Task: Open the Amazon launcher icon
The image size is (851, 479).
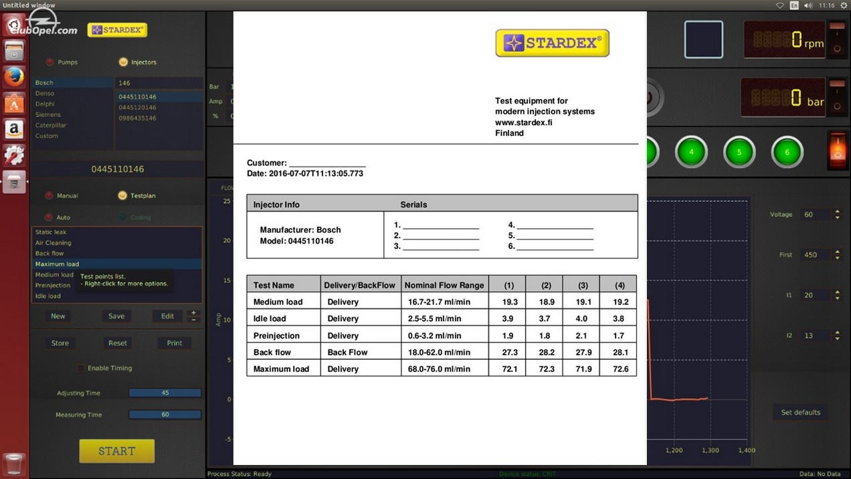Action: [14, 129]
